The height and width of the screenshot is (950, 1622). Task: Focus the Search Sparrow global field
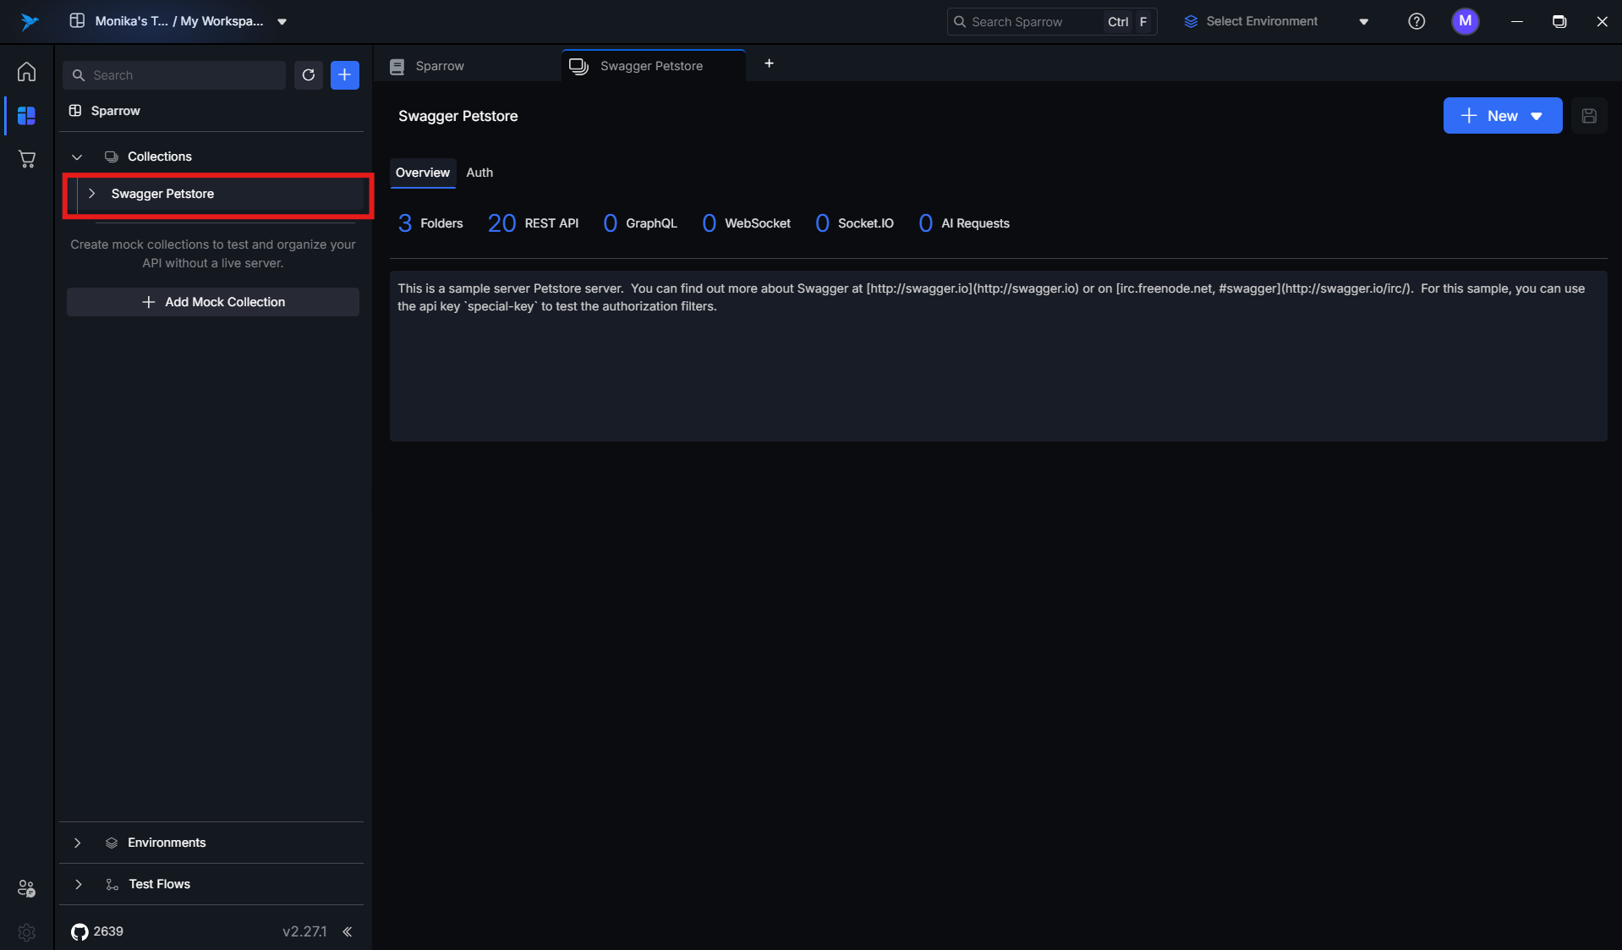click(x=1052, y=21)
